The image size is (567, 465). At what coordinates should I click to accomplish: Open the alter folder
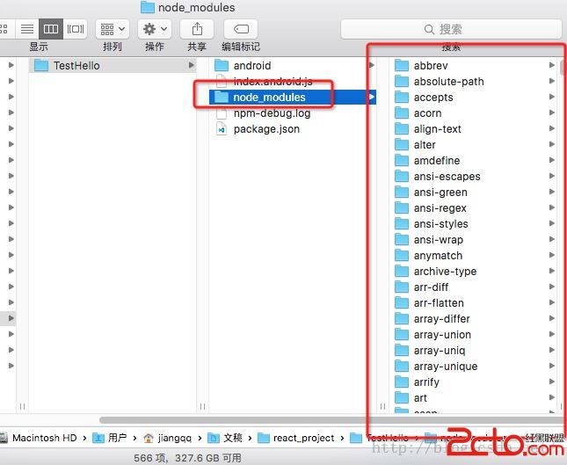(x=475, y=145)
